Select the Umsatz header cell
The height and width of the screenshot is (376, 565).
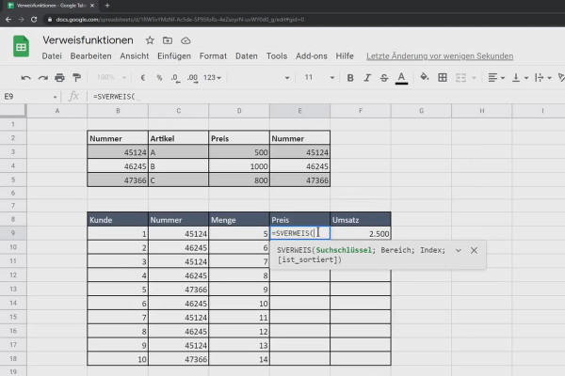[x=361, y=219]
